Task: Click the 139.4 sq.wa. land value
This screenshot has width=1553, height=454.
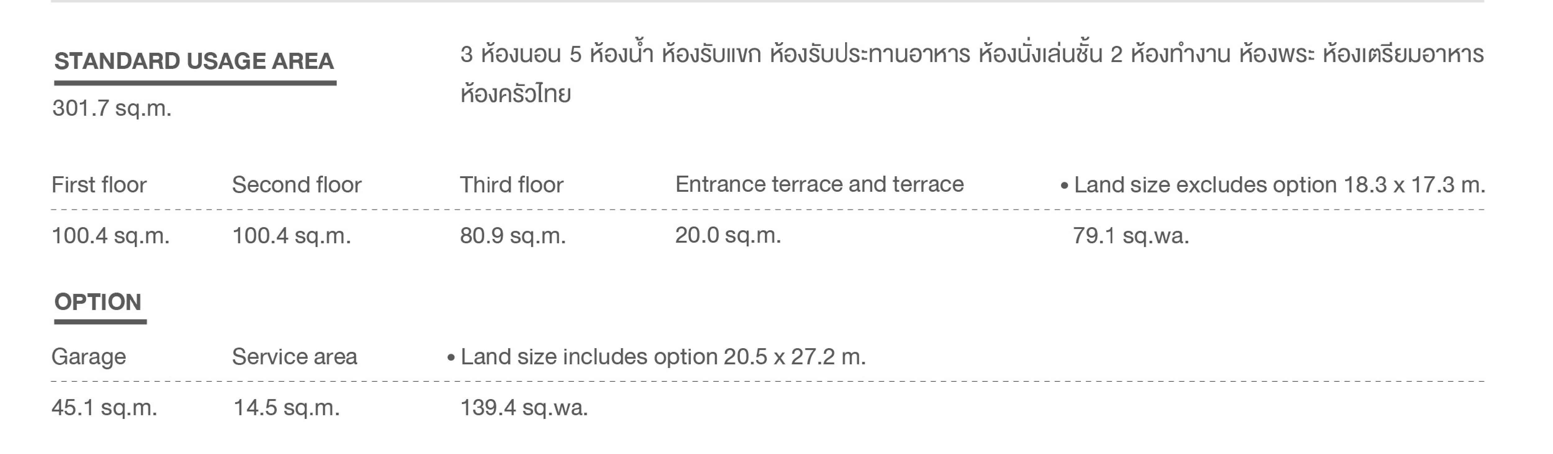Action: [x=524, y=408]
